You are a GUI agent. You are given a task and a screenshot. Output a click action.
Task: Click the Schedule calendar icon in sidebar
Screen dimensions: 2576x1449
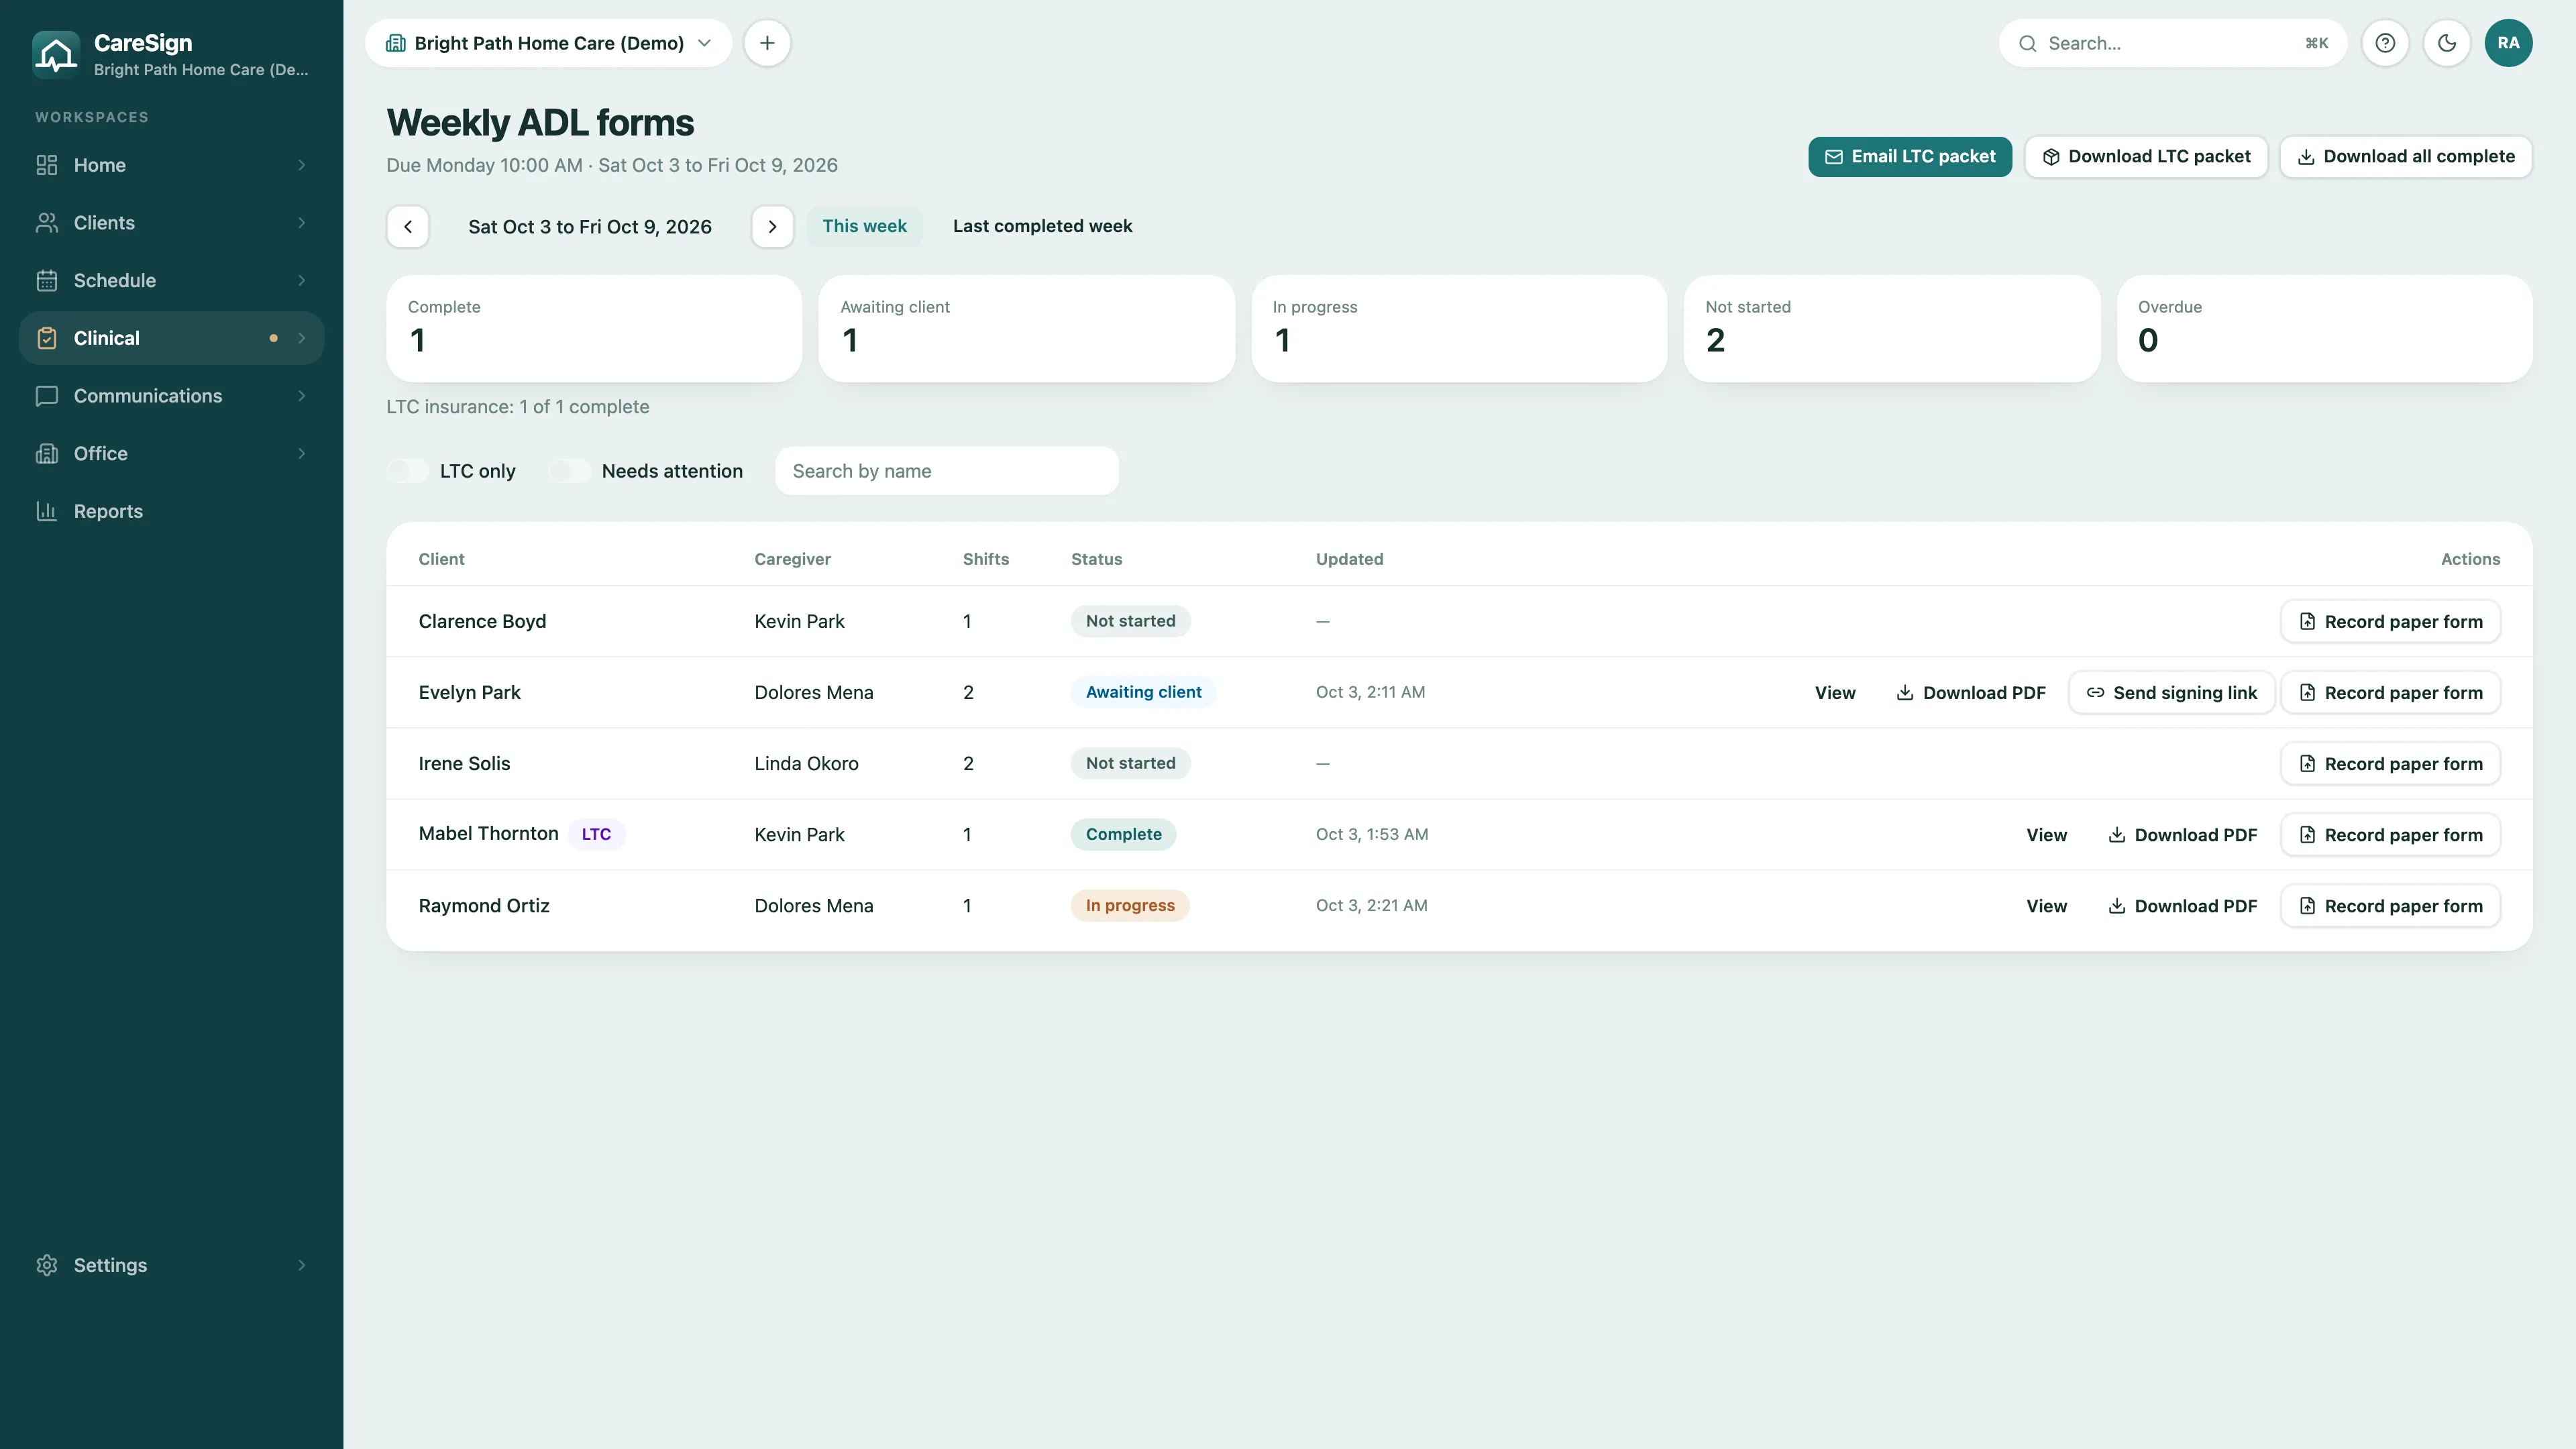pyautogui.click(x=47, y=281)
